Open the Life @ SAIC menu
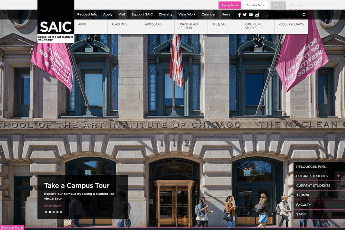This screenshot has height=230, width=345. click(x=225, y=27)
